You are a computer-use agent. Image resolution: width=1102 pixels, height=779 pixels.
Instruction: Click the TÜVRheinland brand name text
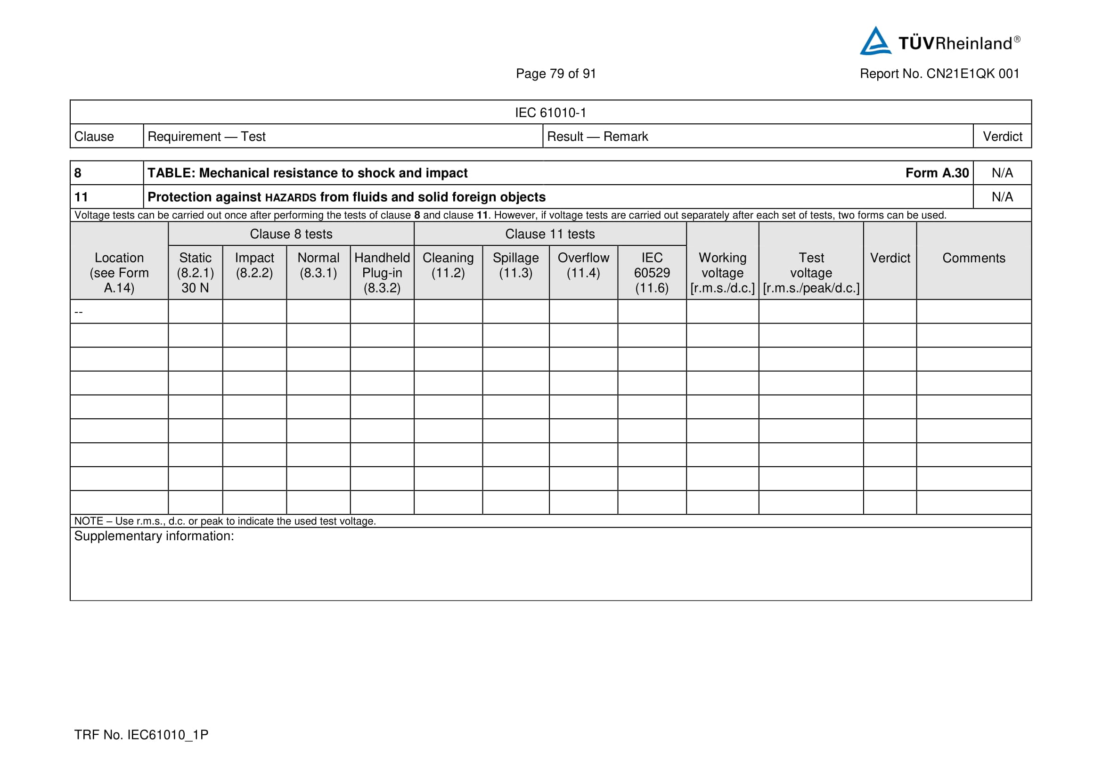point(955,43)
